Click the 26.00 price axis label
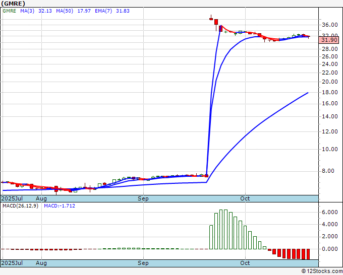Viewport: 343px width, 275px height. click(x=330, y=56)
